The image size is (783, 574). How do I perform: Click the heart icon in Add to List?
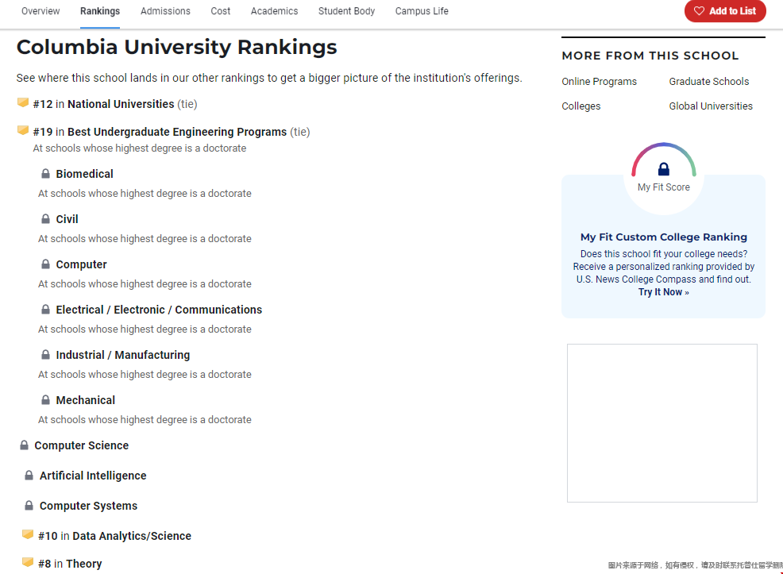pos(699,11)
